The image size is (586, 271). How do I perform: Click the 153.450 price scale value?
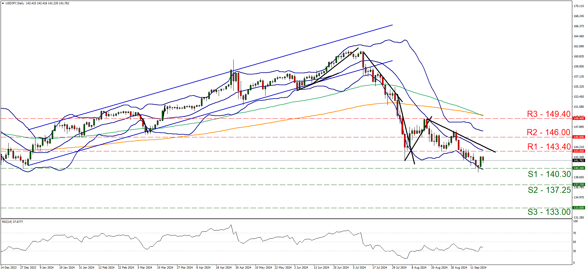579,97
